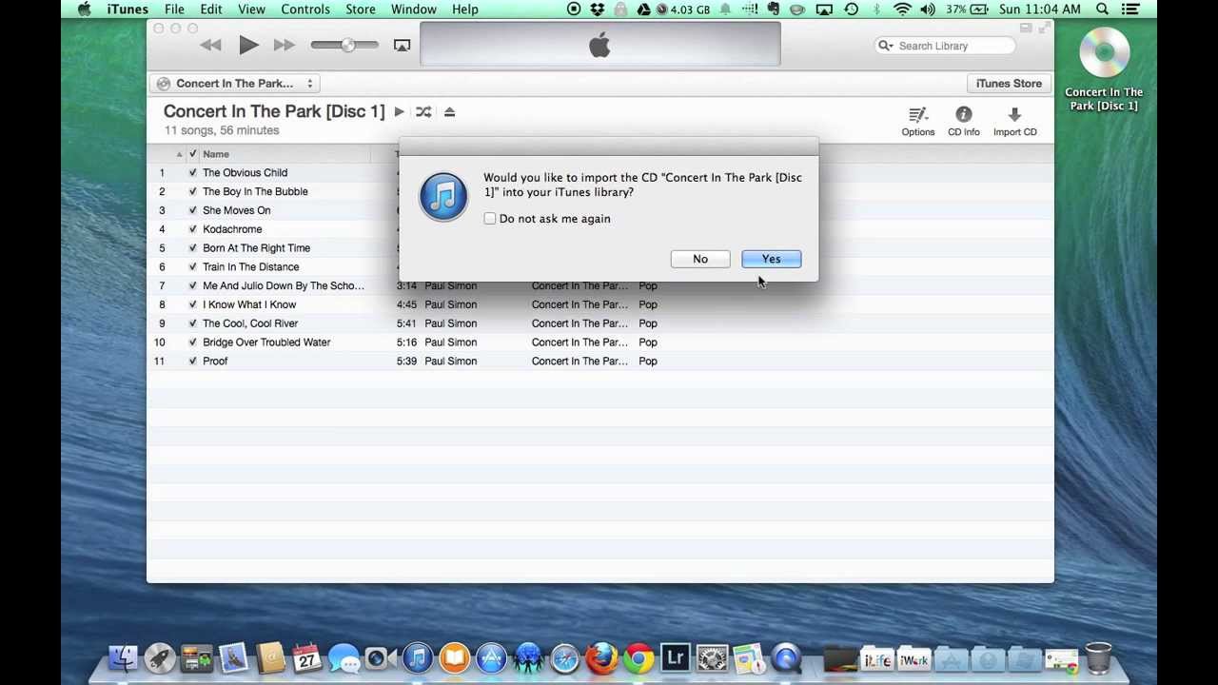Open the File menu
Viewport: 1218px width, 685px height.
(174, 10)
